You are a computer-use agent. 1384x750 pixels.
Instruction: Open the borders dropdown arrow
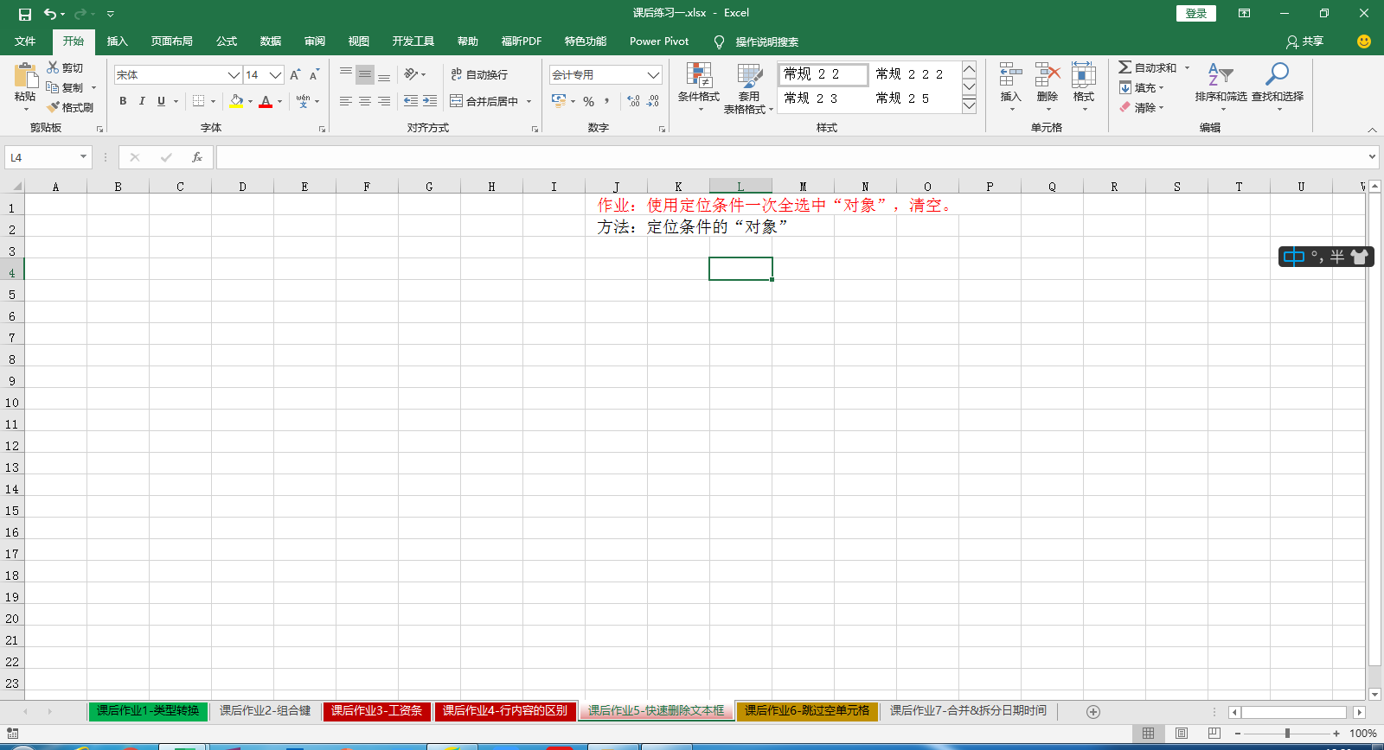pos(213,101)
